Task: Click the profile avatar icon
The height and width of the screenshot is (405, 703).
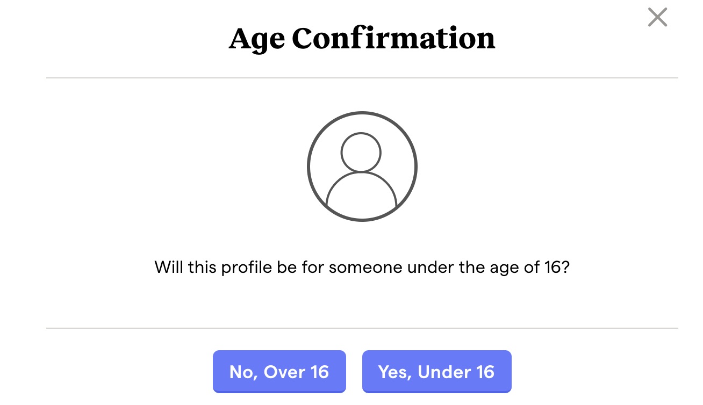Action: coord(362,166)
